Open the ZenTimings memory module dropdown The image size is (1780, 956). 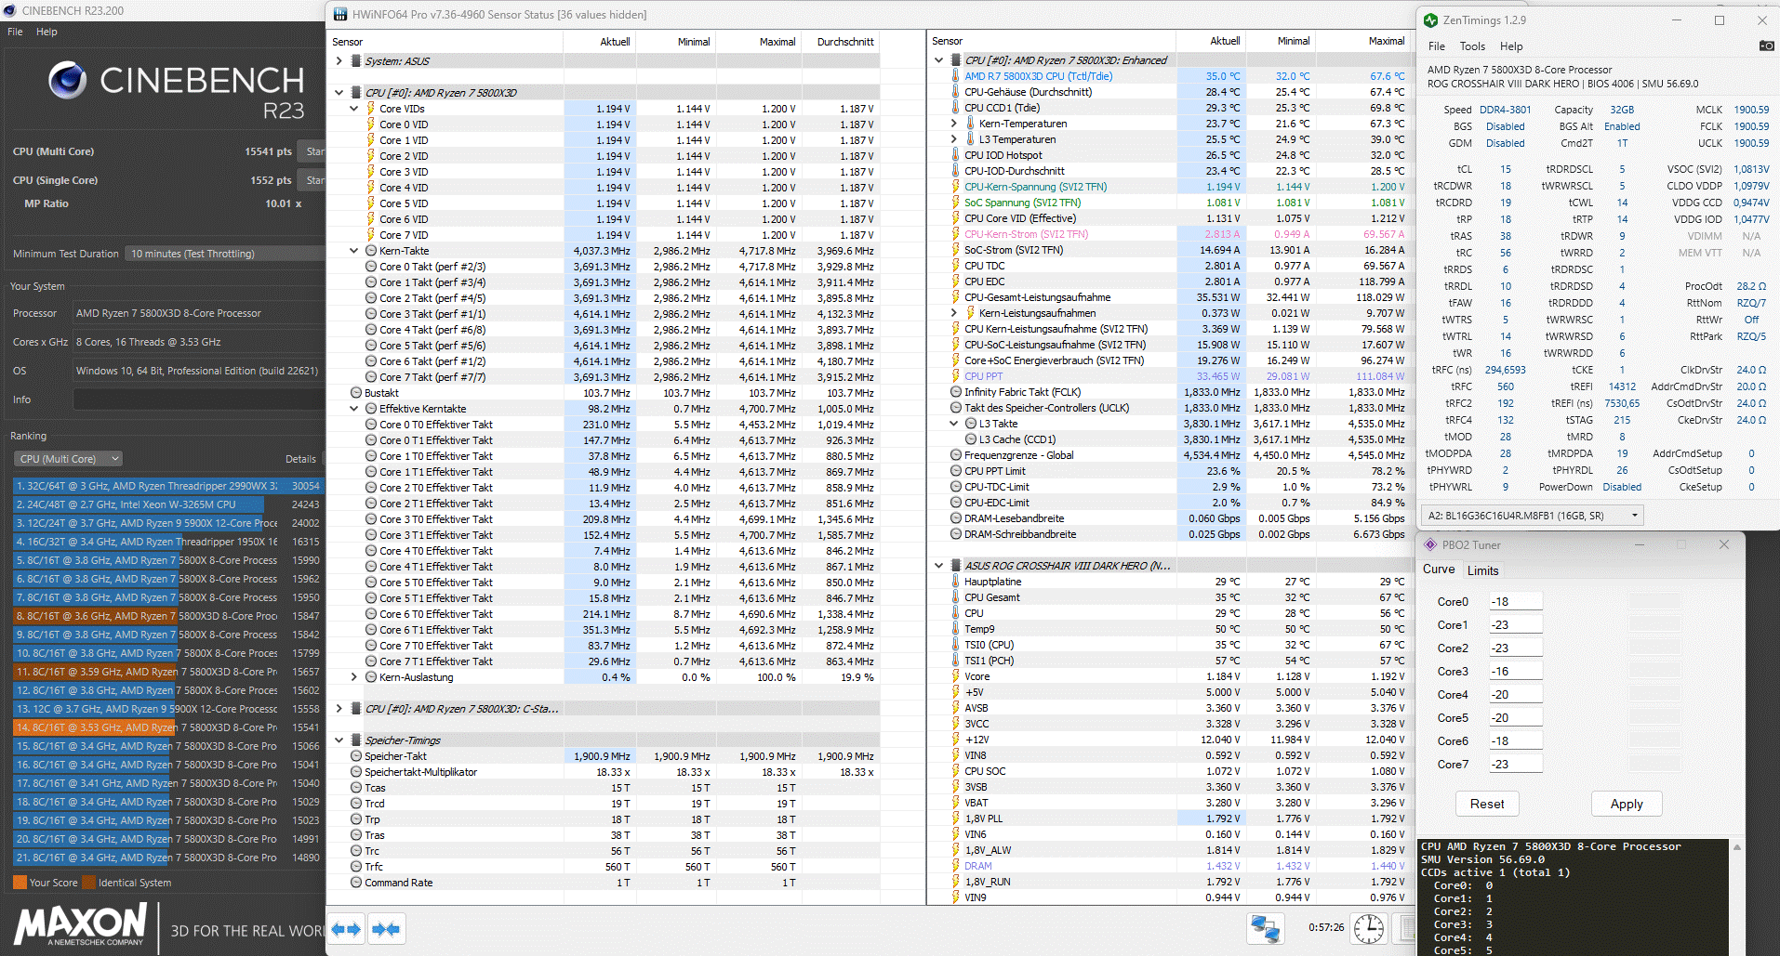coord(1532,516)
